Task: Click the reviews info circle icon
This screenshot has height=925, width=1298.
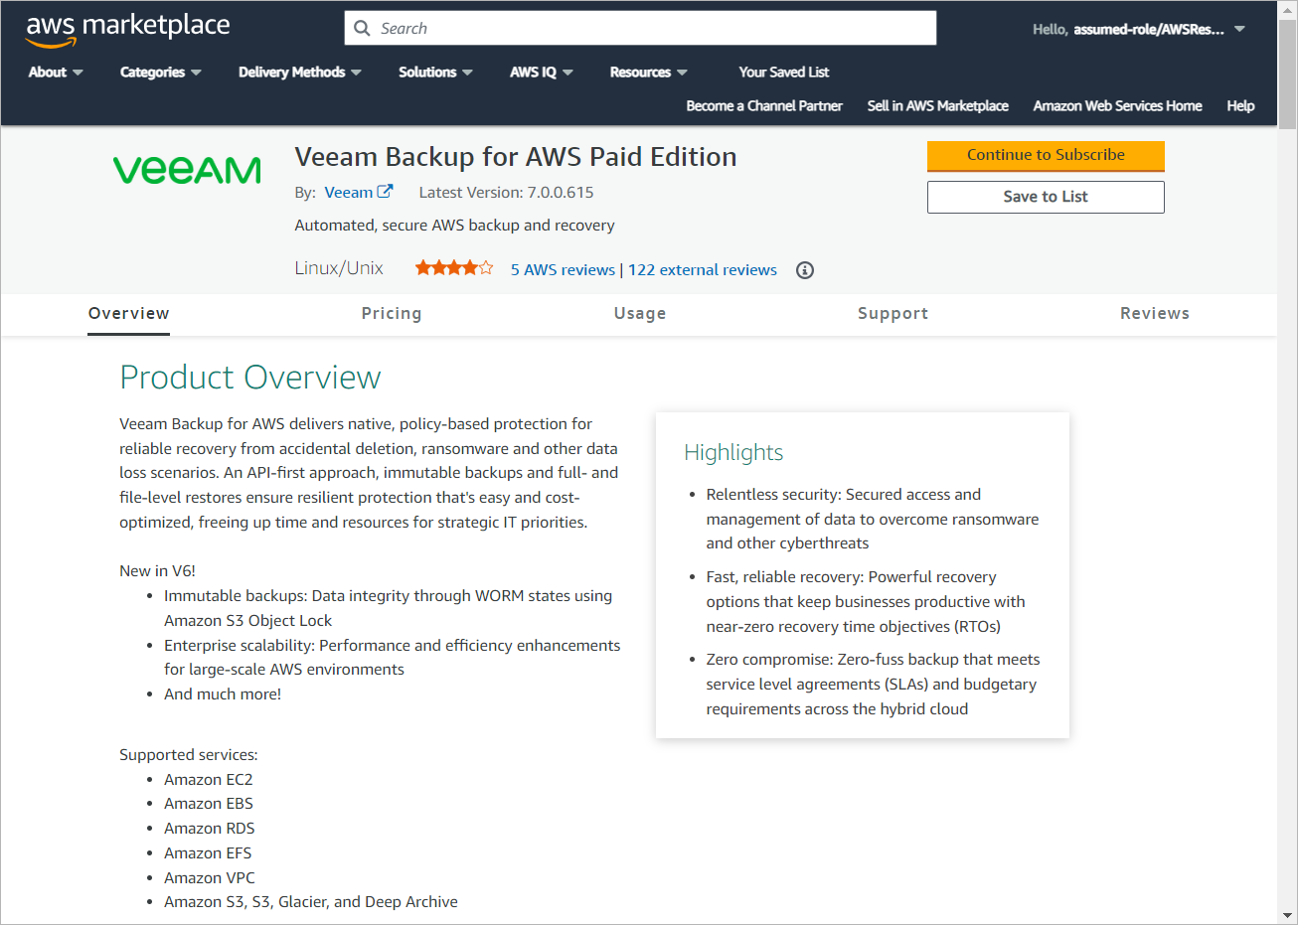Action: (x=805, y=270)
